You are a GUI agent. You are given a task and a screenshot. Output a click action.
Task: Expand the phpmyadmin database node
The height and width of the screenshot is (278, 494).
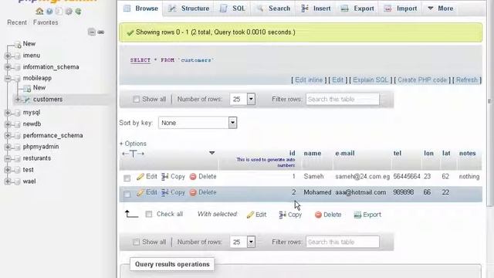(x=8, y=147)
